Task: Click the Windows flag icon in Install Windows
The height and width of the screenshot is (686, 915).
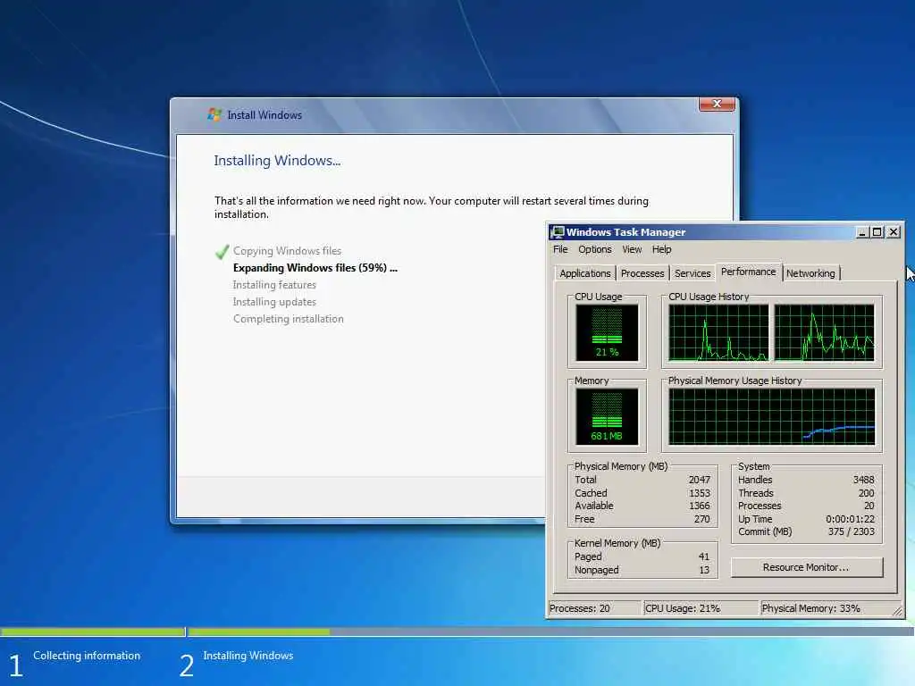Action: click(x=214, y=114)
